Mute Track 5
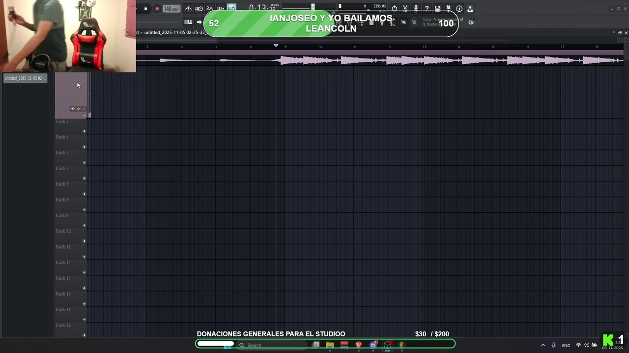Viewport: 629px width, 353px height. [84, 163]
